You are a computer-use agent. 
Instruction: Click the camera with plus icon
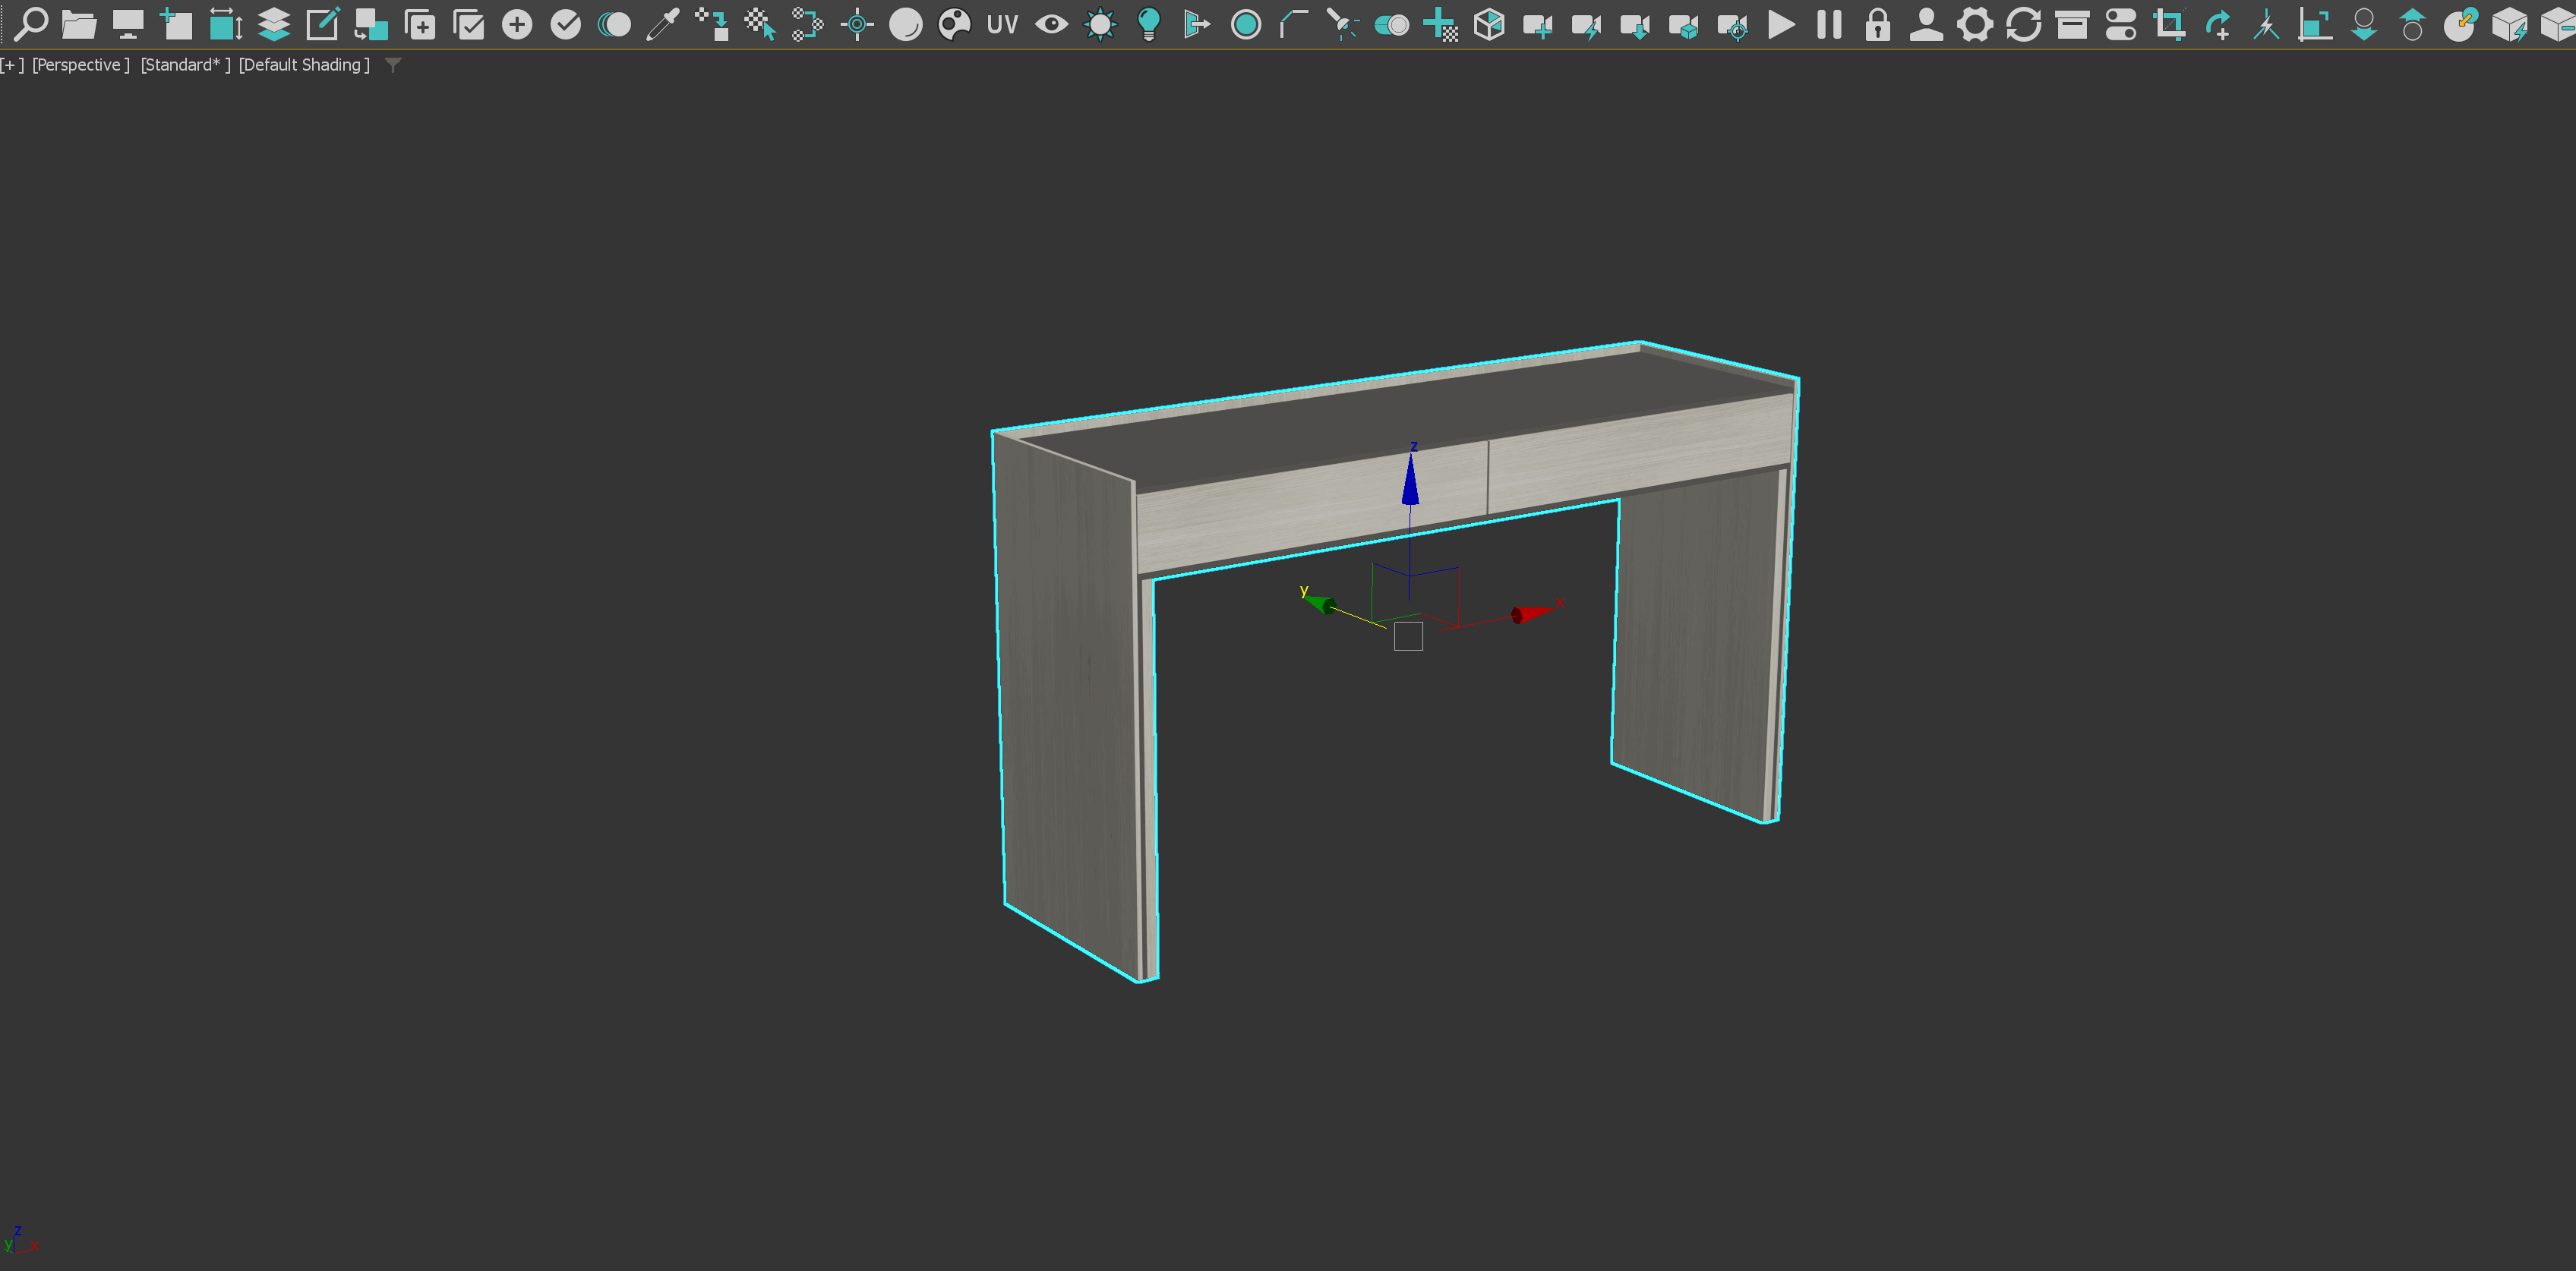1538,25
